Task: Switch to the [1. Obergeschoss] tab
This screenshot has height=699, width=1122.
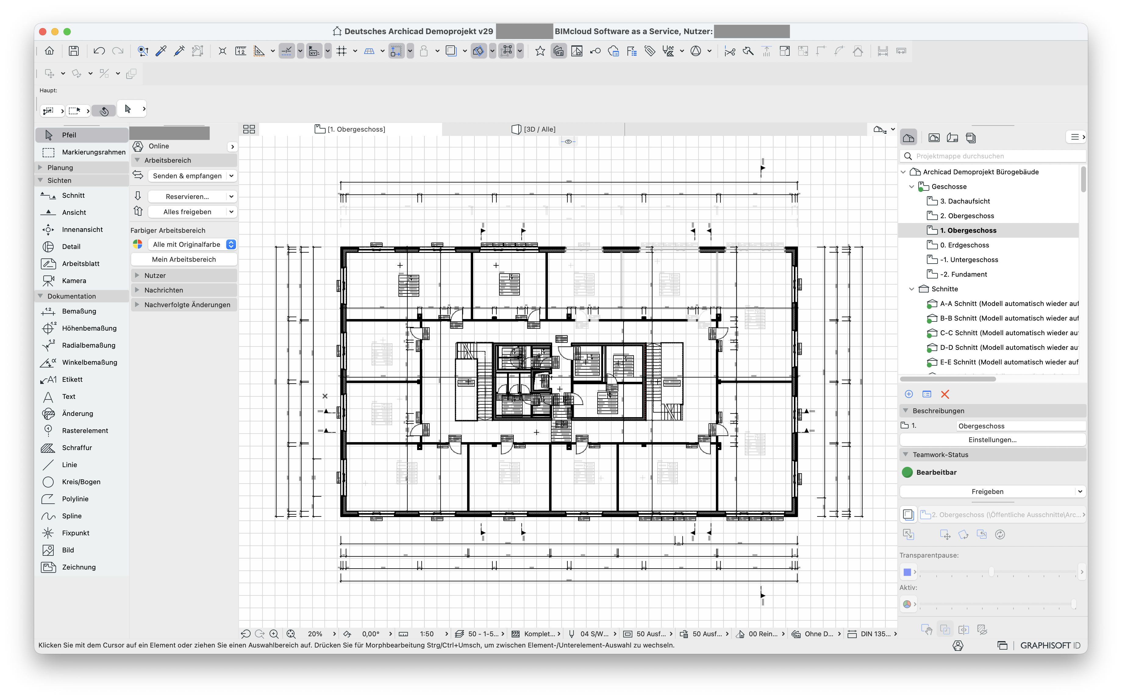Action: click(350, 129)
